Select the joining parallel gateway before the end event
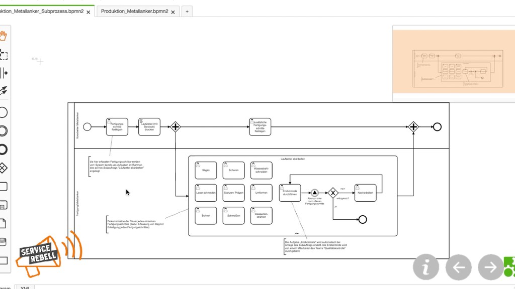515x289 pixels. (x=413, y=127)
